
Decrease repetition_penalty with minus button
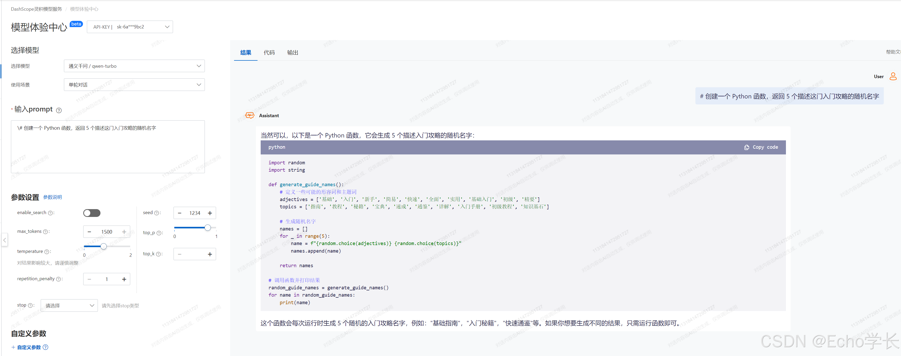coord(89,279)
